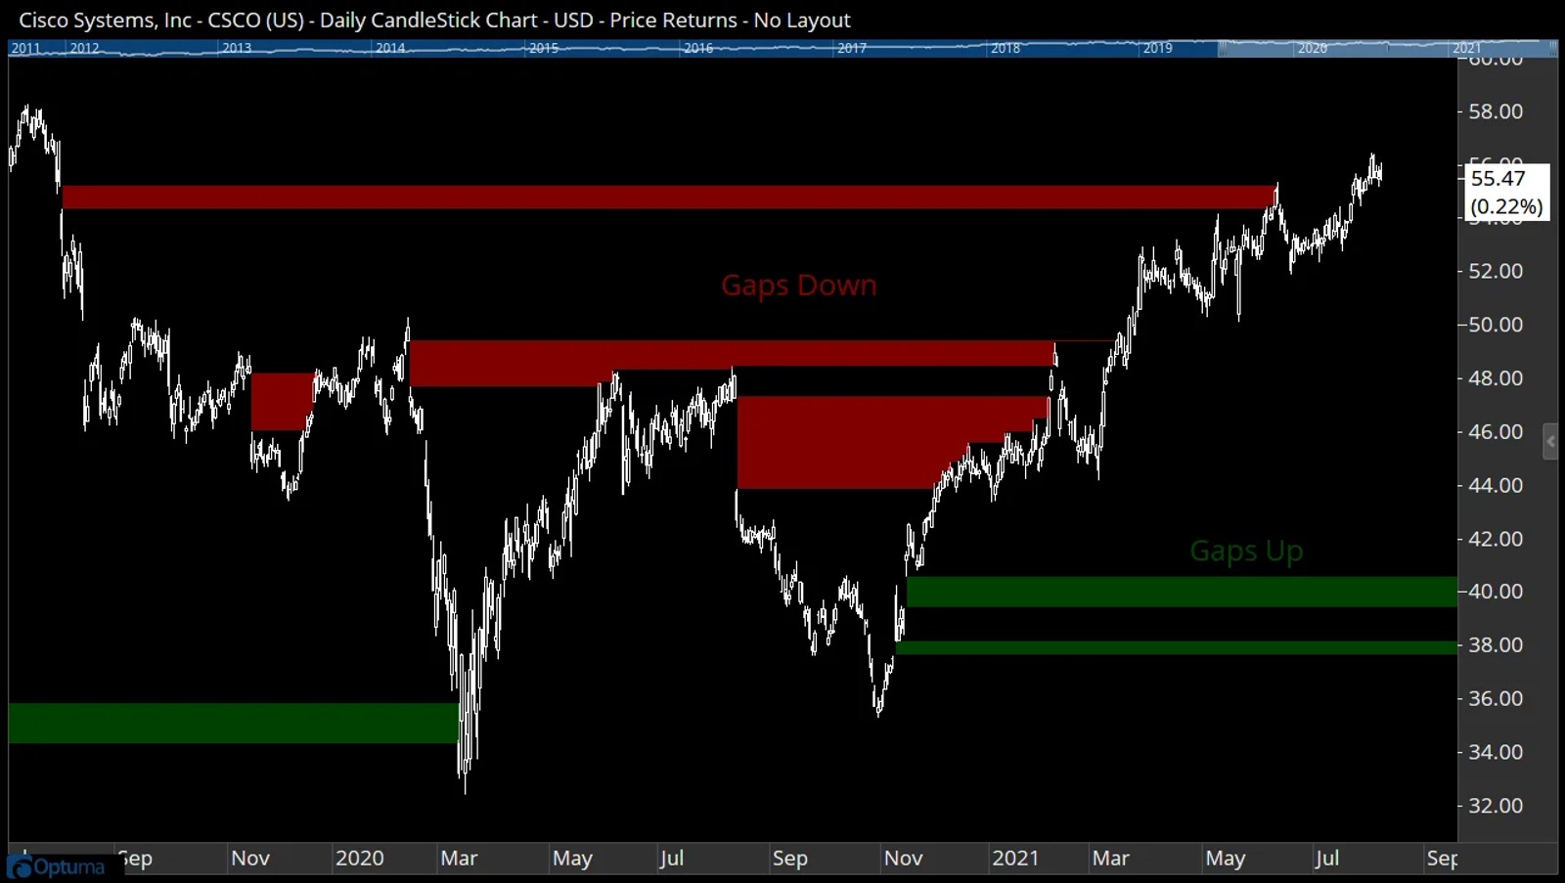Select the Gaps Down annotation text
Image resolution: width=1565 pixels, height=883 pixels.
pyautogui.click(x=799, y=285)
